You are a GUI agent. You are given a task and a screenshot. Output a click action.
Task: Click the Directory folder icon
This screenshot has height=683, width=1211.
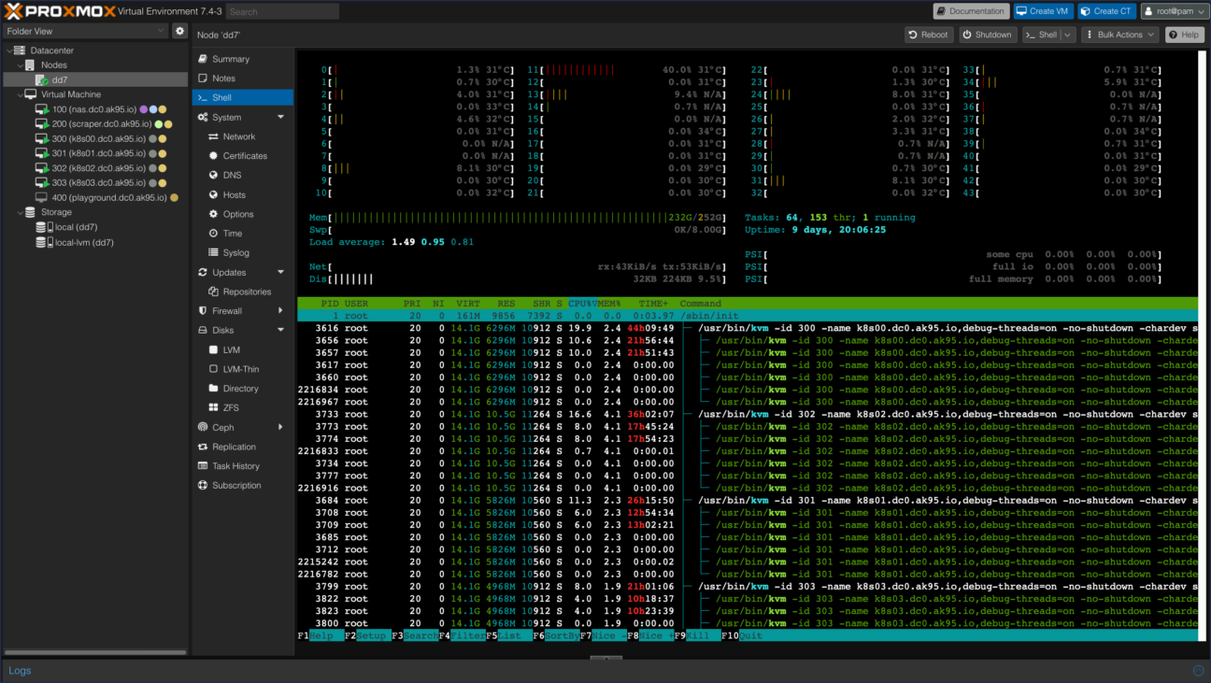[213, 388]
